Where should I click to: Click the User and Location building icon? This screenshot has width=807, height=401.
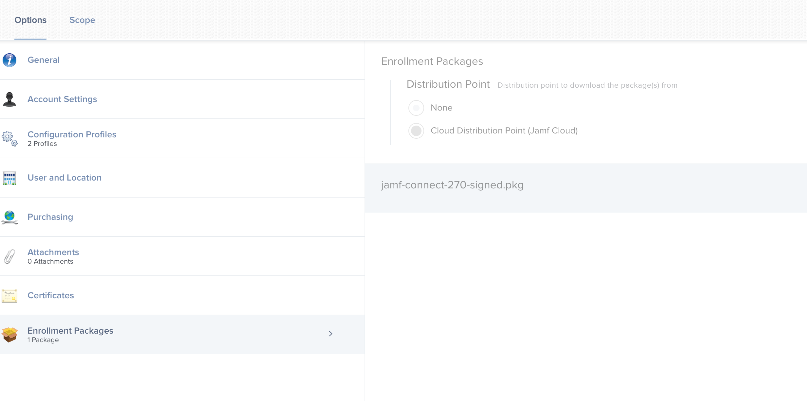9,178
